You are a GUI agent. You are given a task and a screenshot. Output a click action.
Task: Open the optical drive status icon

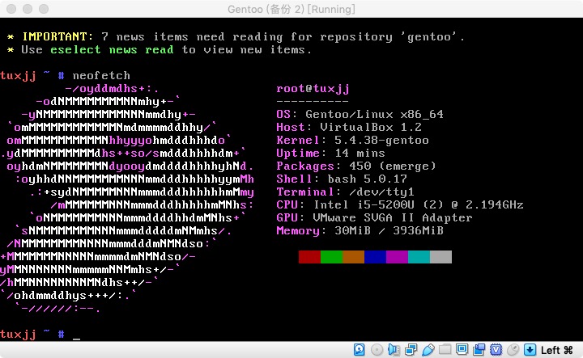tap(377, 350)
